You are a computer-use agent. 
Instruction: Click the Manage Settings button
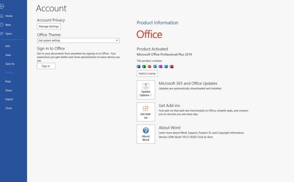click(49, 26)
